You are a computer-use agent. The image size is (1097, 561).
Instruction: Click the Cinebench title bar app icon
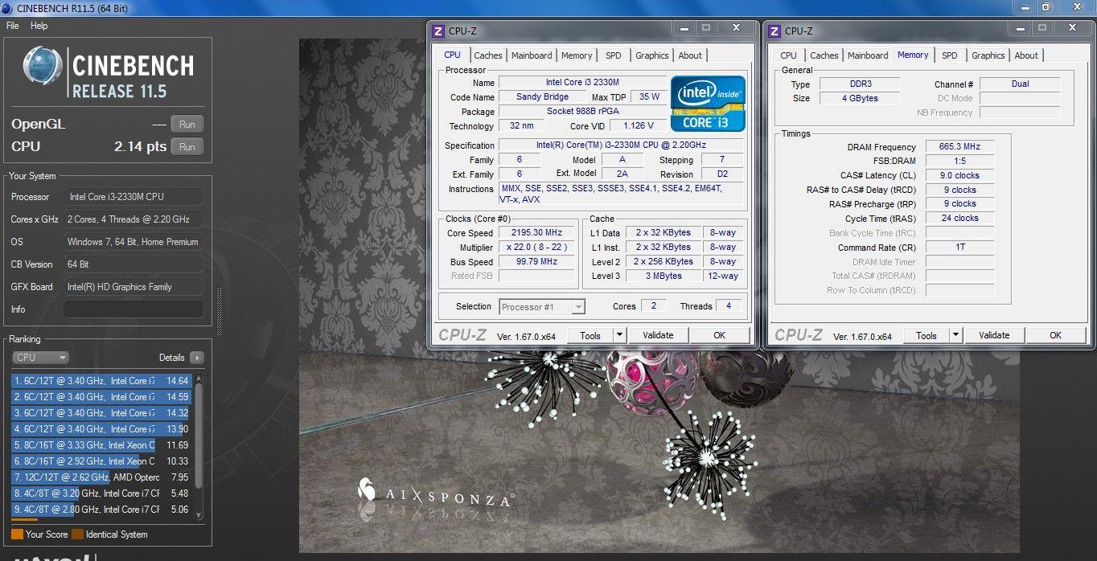(x=8, y=8)
